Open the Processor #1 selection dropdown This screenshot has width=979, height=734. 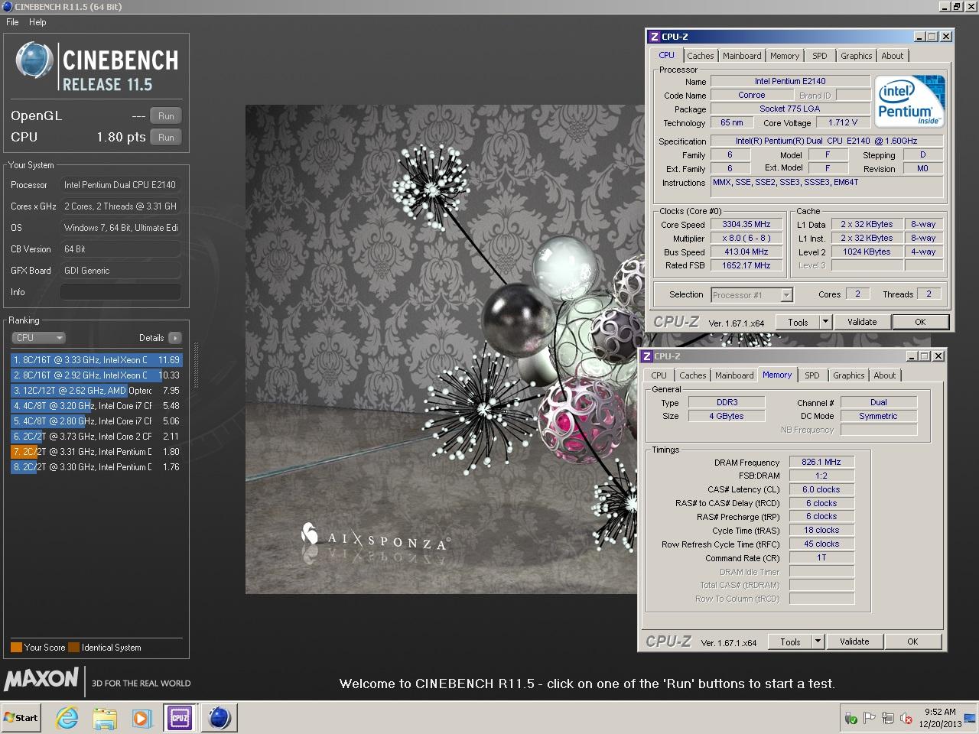click(752, 295)
